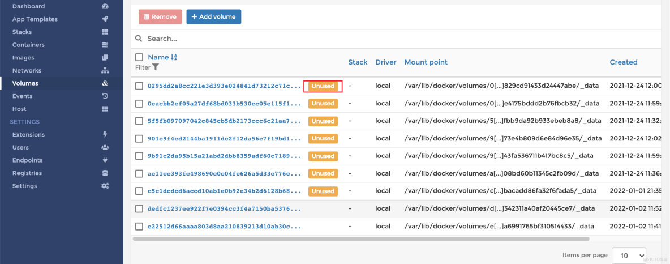670x264 pixels.
Task: Select checkbox for volume 0295dd2a8cc2
Action: click(x=139, y=86)
